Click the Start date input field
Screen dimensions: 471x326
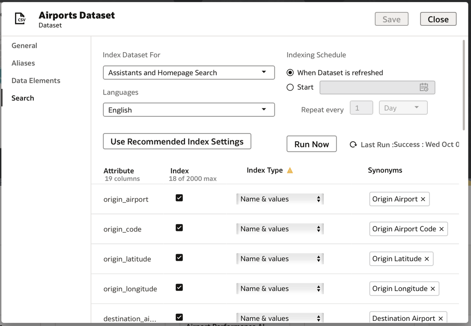pyautogui.click(x=377, y=87)
